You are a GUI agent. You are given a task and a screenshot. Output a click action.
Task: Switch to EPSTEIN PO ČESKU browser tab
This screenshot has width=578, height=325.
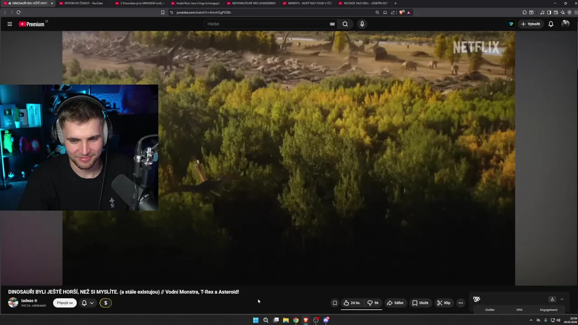(84, 3)
